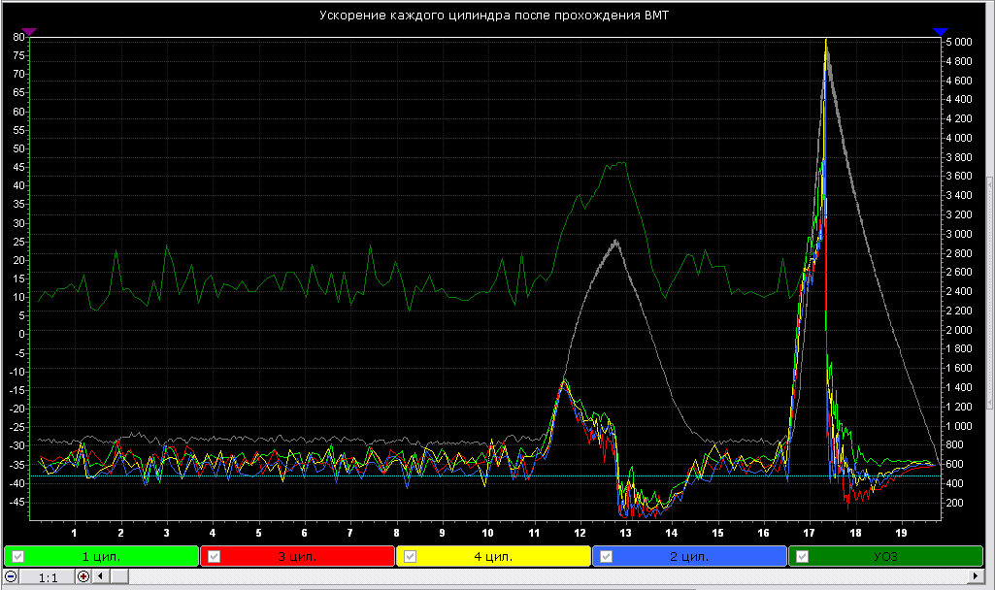The width and height of the screenshot is (995, 590).
Task: Click the right axis value '5 000'
Action: tap(958, 42)
